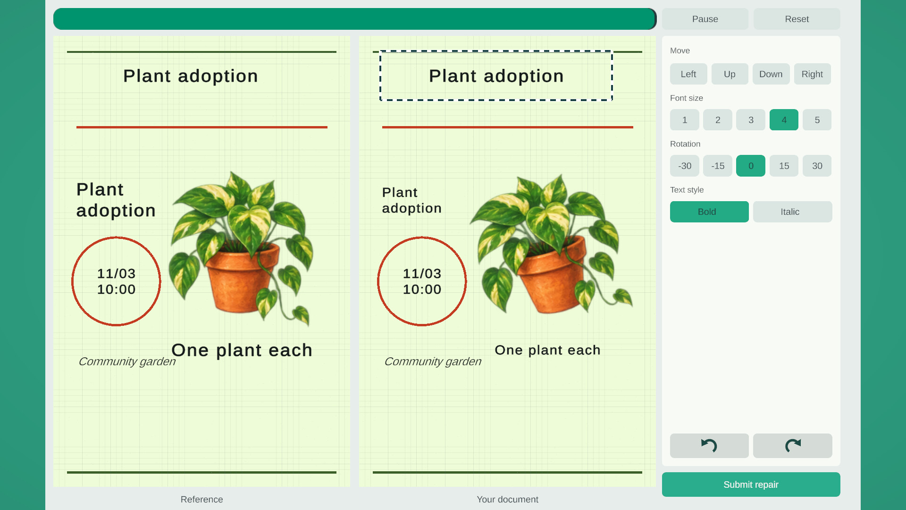Image resolution: width=906 pixels, height=510 pixels.
Task: Click 'Community garden' in the Reference
Action: tap(127, 361)
